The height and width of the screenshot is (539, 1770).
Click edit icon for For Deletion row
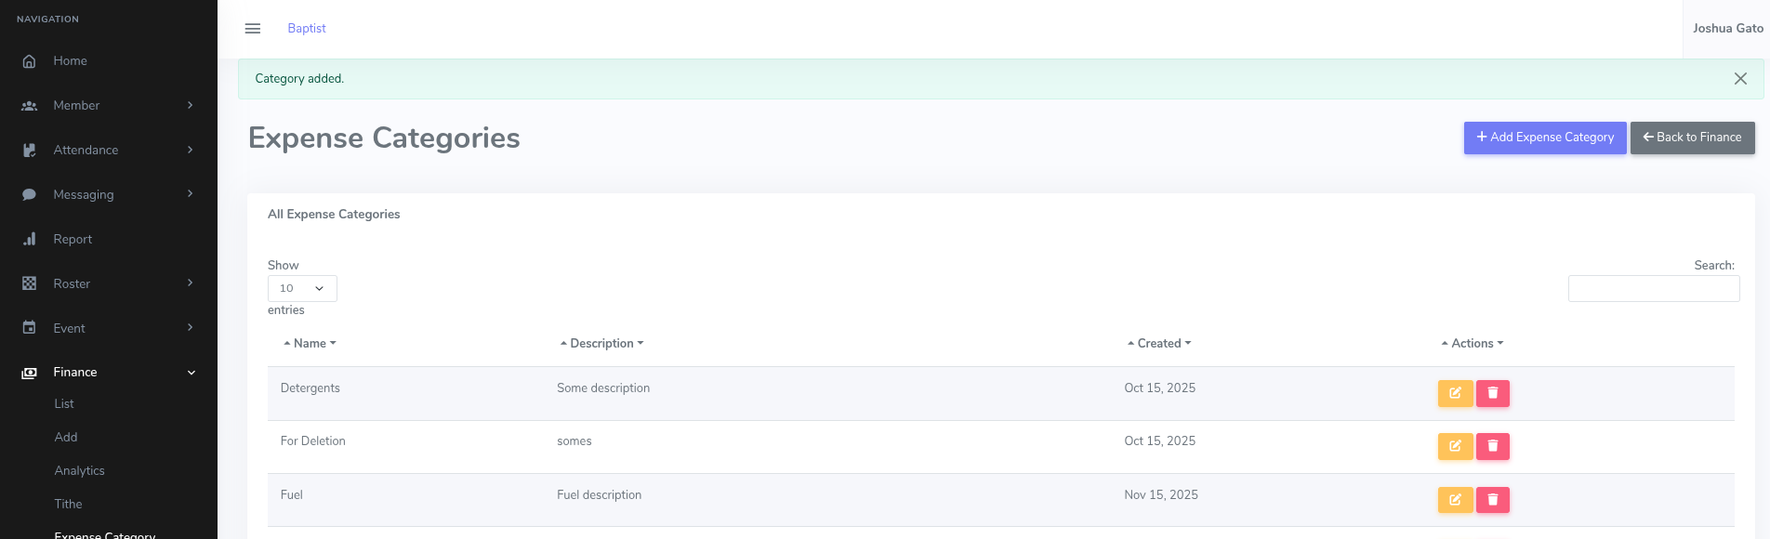click(x=1455, y=446)
